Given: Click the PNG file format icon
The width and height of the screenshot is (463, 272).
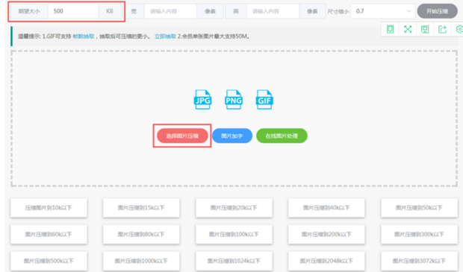Looking at the screenshot, I should 234,100.
